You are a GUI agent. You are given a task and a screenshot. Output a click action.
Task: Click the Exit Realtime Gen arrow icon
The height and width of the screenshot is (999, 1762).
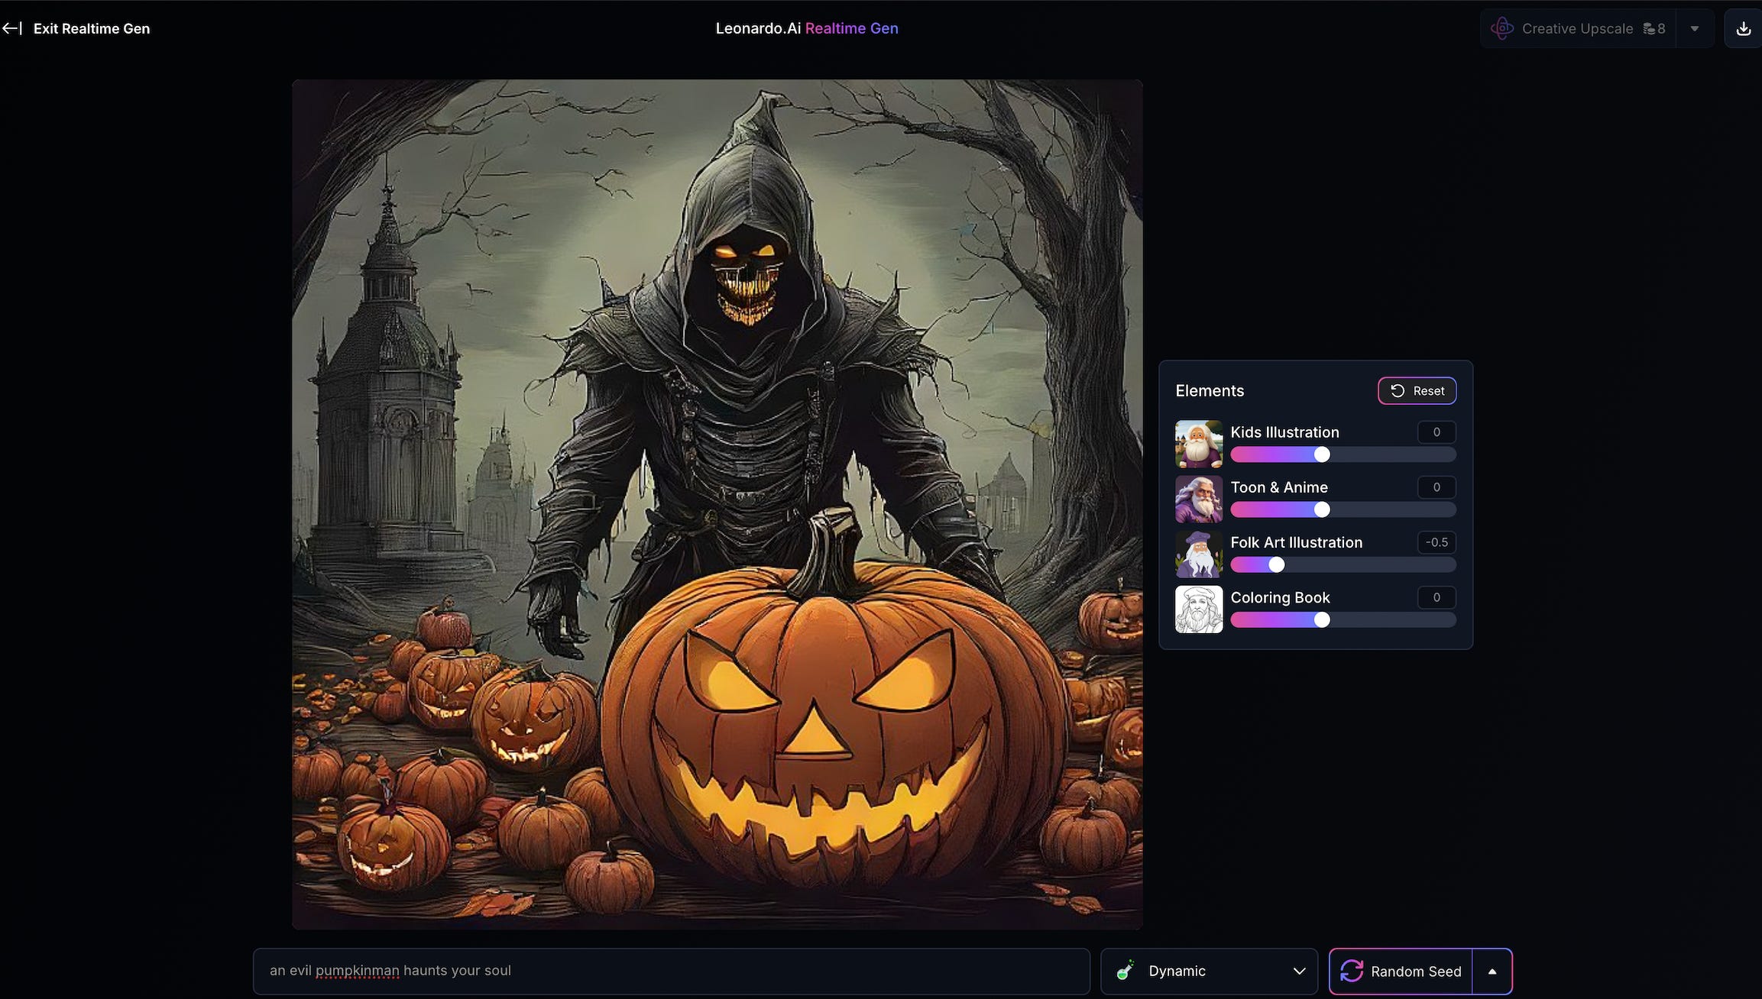click(x=11, y=28)
